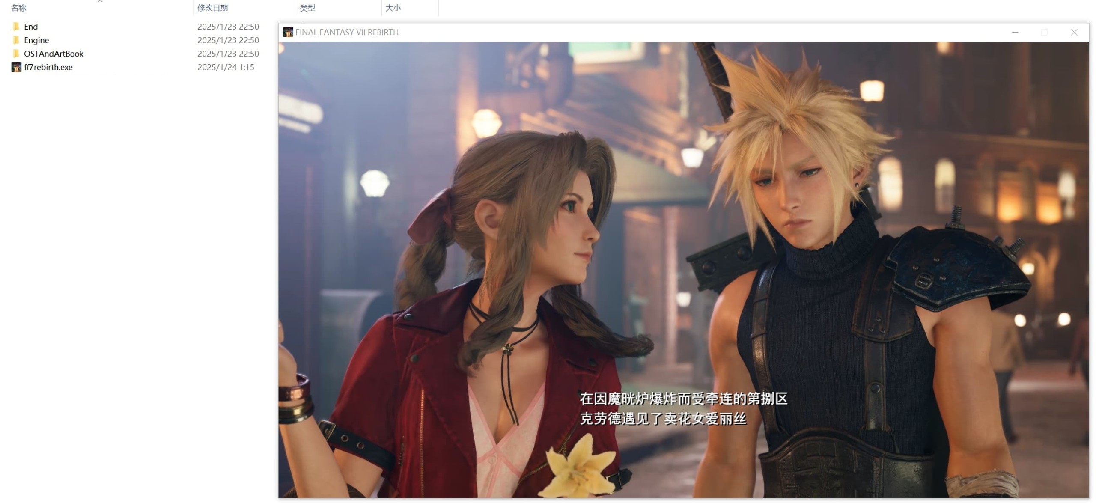The height and width of the screenshot is (503, 1096).
Task: Select the folder name End
Action: pos(31,27)
